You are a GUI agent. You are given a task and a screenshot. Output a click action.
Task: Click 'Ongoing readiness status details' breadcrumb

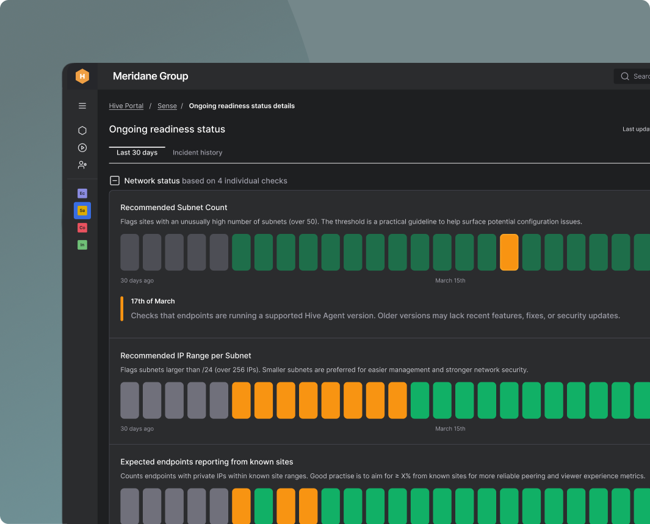point(242,106)
